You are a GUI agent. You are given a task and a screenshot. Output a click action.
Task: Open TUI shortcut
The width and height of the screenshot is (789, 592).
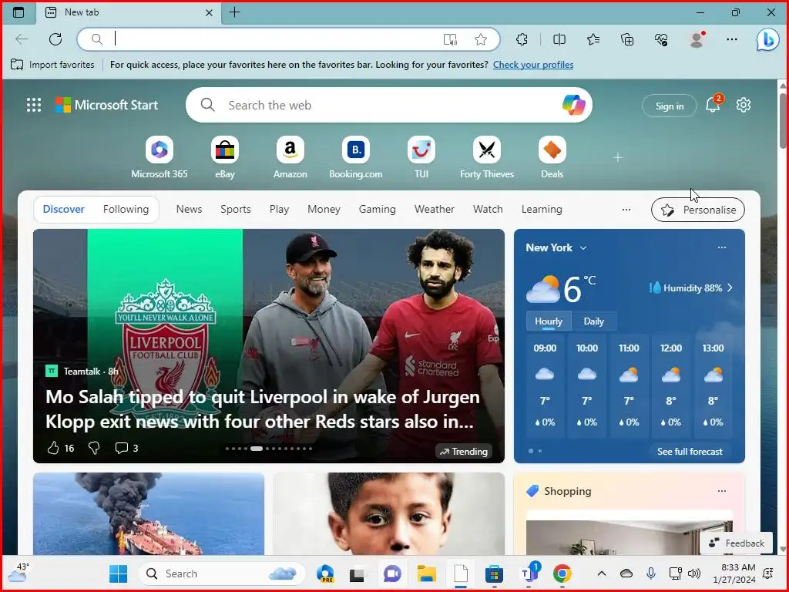tap(421, 157)
